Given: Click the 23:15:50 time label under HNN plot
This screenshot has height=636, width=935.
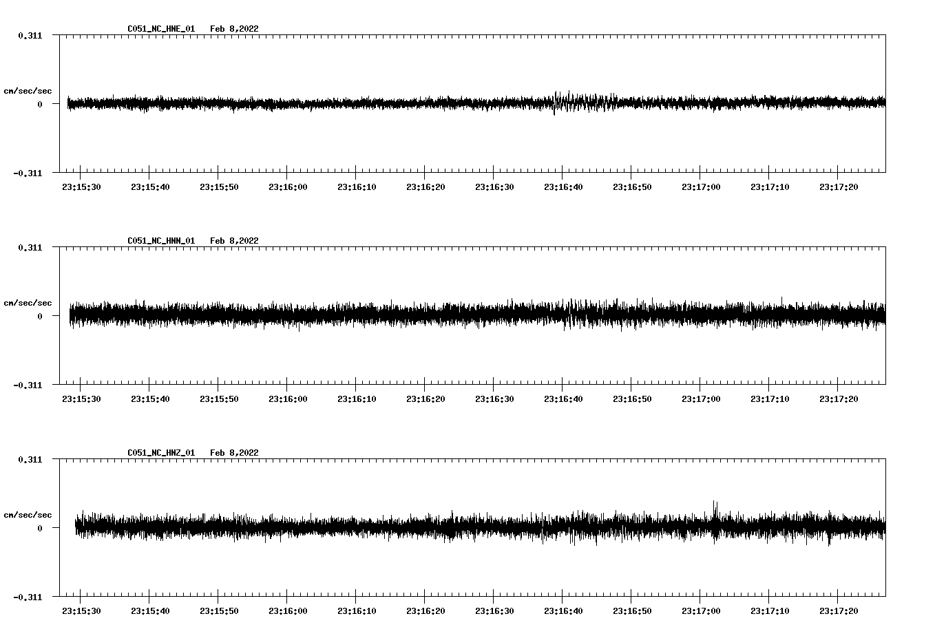Looking at the screenshot, I should [x=219, y=399].
